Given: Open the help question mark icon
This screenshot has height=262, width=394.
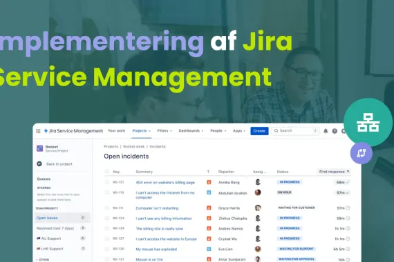Looking at the screenshot, I should (x=335, y=131).
